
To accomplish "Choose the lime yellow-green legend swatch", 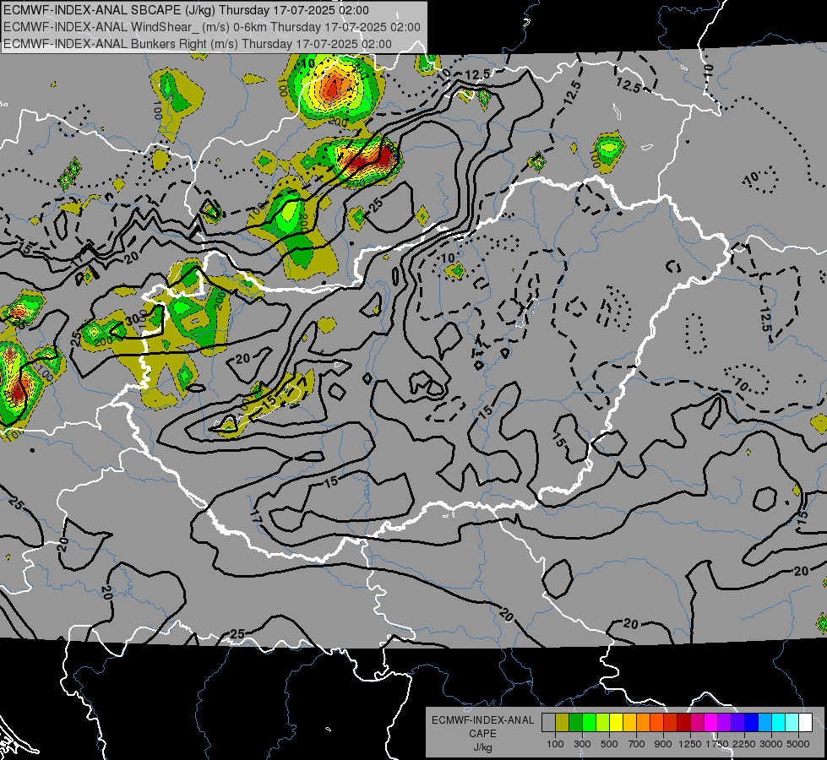I will [x=603, y=723].
